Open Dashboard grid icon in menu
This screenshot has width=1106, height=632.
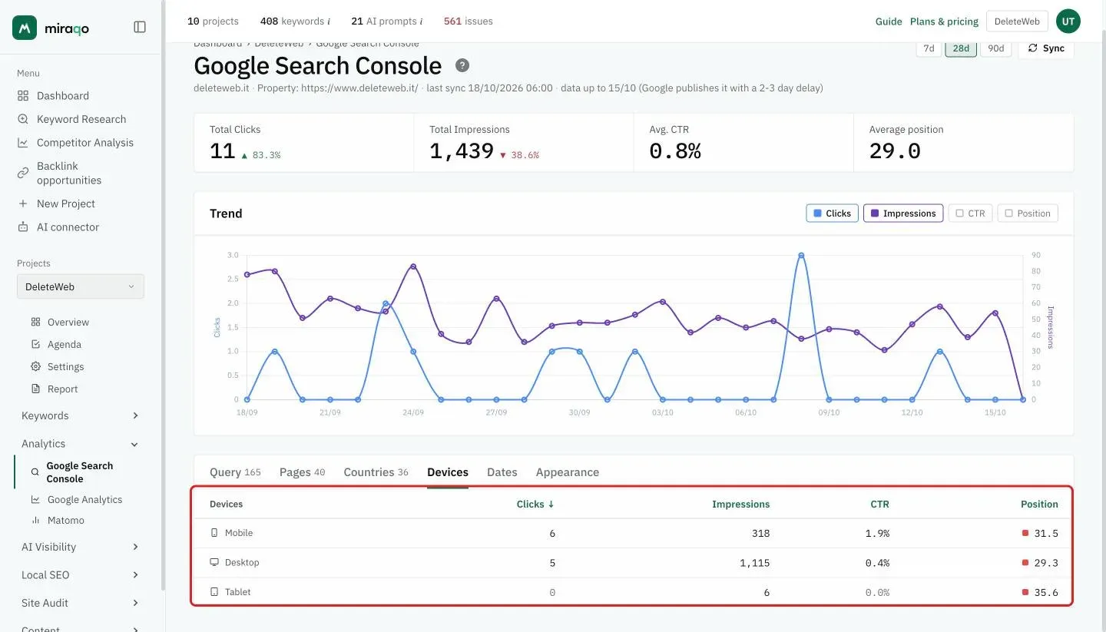[x=23, y=96]
